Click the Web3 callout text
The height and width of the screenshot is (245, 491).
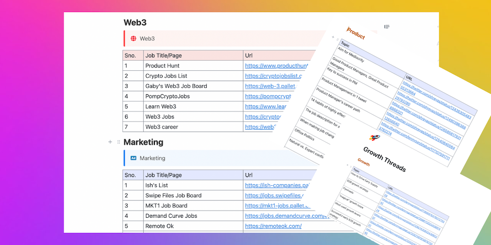(x=147, y=39)
